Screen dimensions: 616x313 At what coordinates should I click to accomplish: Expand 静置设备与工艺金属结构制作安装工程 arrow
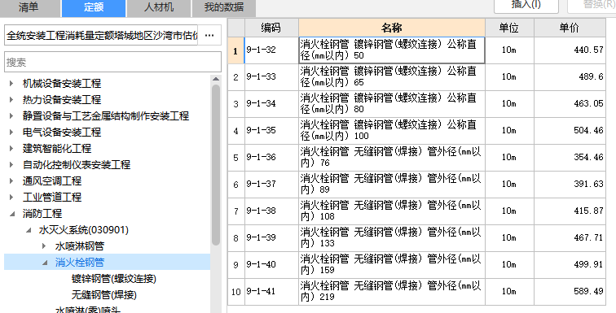coord(11,116)
